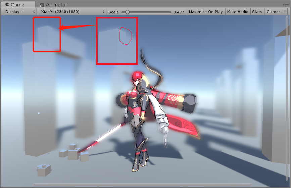Open the Display 1 dropdown
This screenshot has width=291, height=188.
point(20,12)
